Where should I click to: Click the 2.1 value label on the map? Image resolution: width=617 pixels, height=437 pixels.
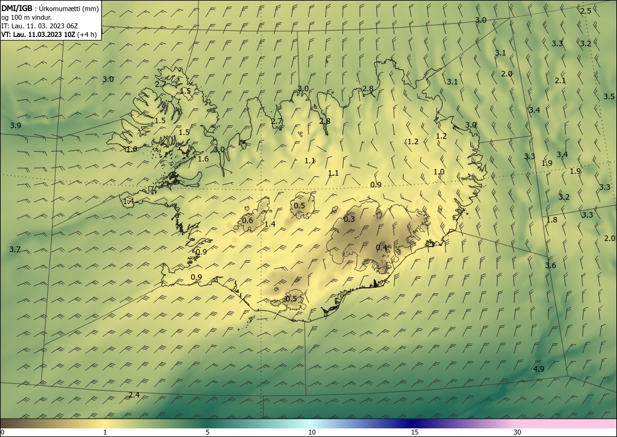click(560, 81)
